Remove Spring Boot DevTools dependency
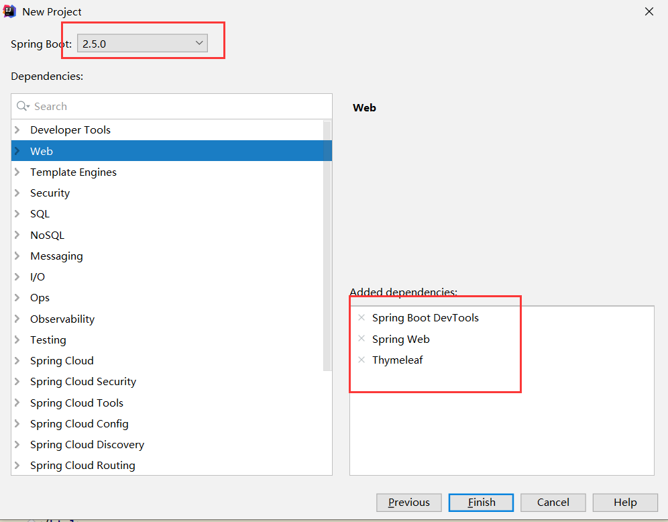 point(361,317)
